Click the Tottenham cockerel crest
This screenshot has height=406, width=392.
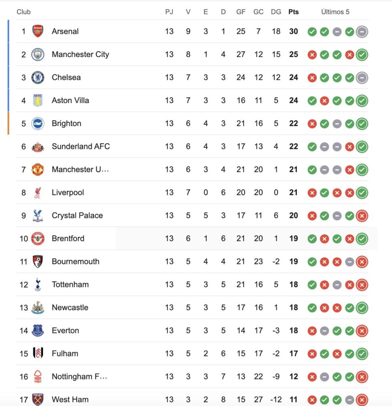(38, 284)
